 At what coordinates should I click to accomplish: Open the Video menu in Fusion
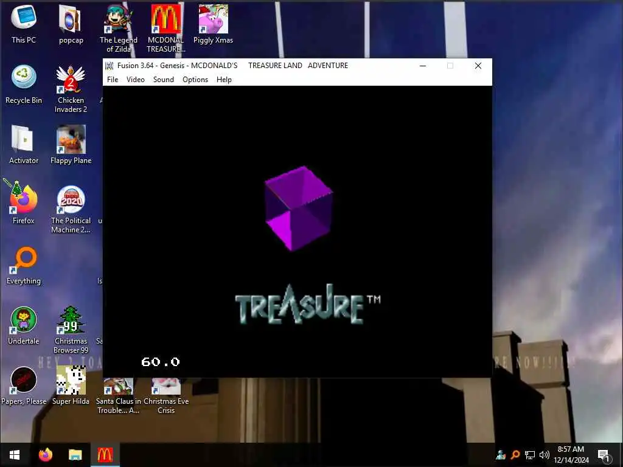136,80
